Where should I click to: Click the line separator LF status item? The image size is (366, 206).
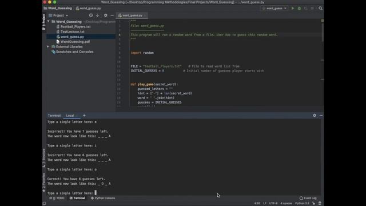coord(265,204)
